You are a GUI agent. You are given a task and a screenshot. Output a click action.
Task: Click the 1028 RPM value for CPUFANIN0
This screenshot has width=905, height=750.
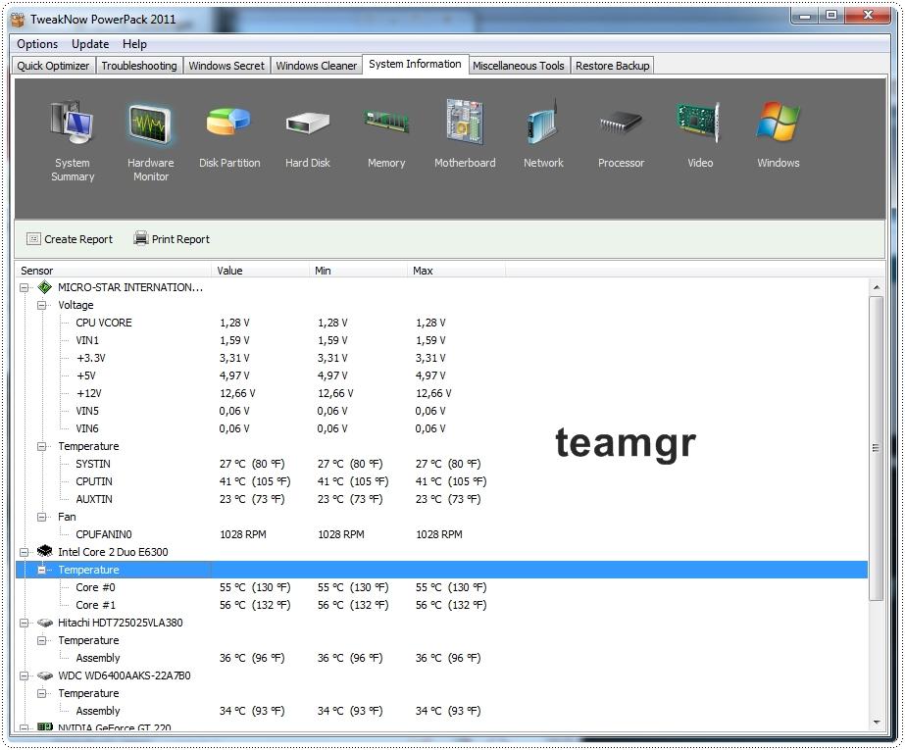(243, 534)
